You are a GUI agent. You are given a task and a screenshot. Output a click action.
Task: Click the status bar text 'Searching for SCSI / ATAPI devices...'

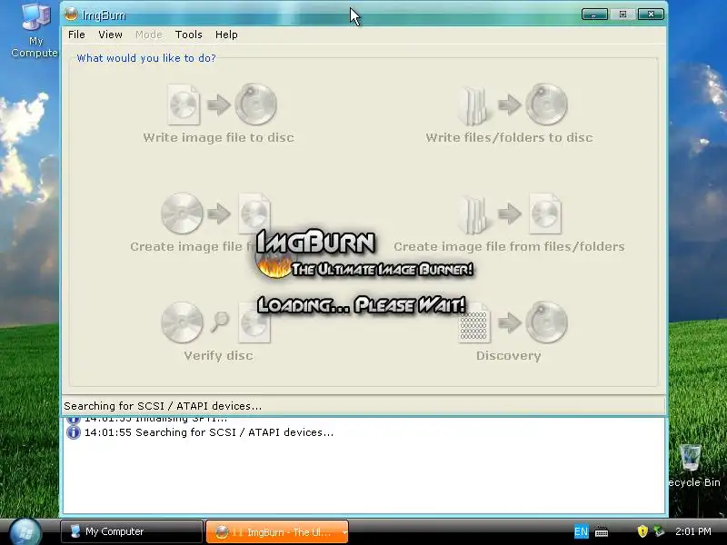[163, 406]
